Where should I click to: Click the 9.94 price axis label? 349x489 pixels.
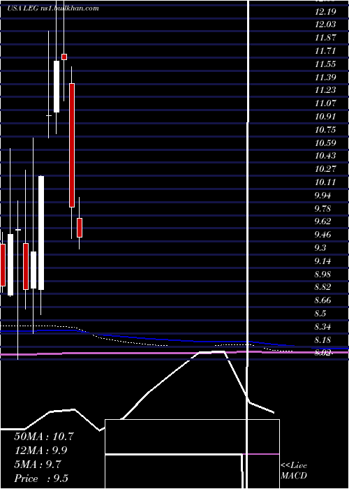(322, 196)
